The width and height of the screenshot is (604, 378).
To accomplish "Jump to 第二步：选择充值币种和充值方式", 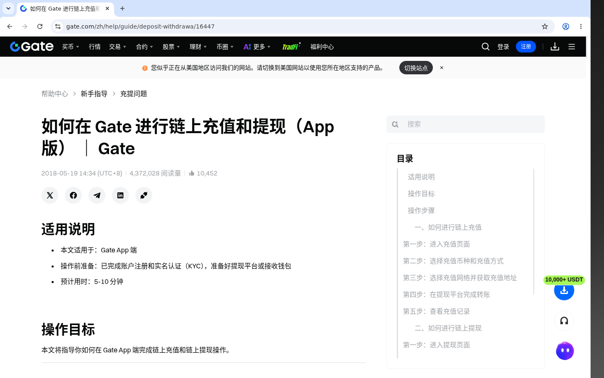I will (x=453, y=261).
